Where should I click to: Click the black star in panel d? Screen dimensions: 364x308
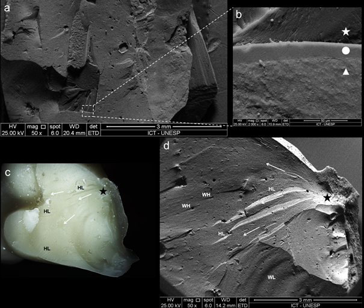(x=327, y=198)
